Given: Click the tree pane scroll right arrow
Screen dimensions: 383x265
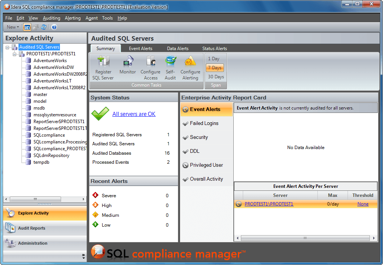Looking at the screenshot, I should pos(84,199).
